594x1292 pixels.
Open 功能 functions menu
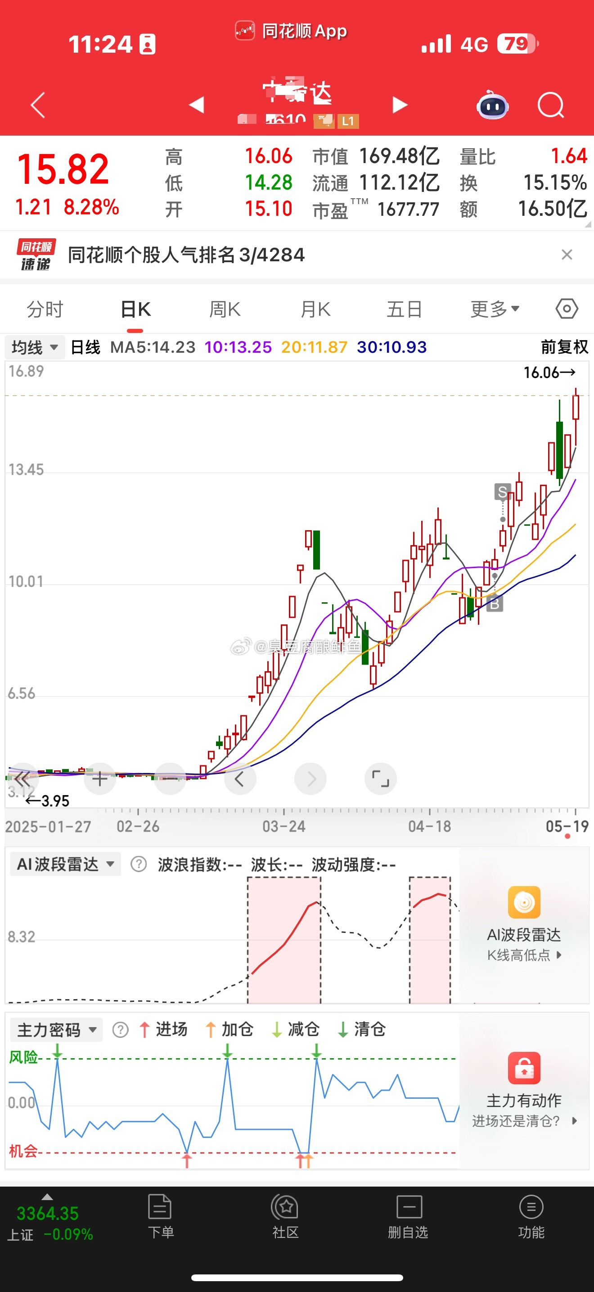pos(531,1216)
